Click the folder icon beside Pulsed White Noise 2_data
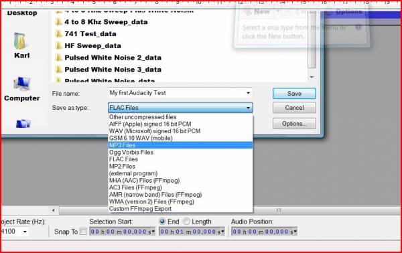This screenshot has width=402, height=253. pyautogui.click(x=59, y=58)
